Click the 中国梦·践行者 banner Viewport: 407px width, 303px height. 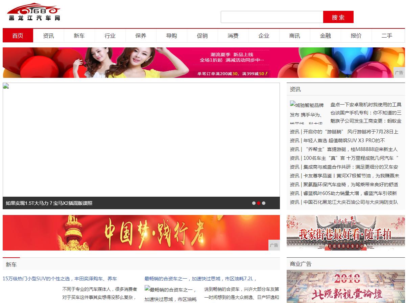(141, 233)
